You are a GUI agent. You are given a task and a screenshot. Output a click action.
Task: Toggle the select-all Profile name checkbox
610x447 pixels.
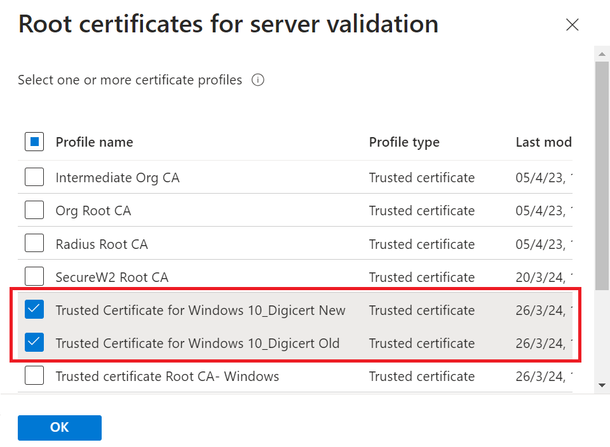click(x=34, y=142)
